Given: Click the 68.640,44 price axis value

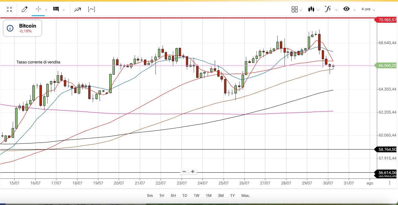Looking at the screenshot, I should tap(387, 43).
